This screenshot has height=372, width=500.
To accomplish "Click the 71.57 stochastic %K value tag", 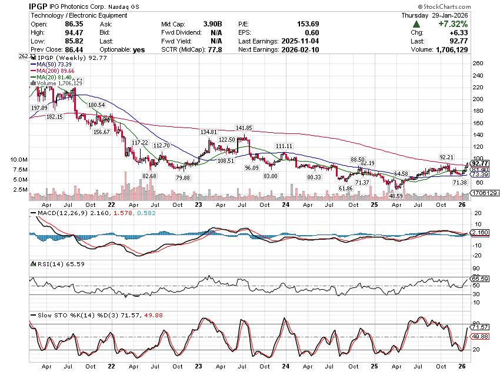I will [x=481, y=327].
